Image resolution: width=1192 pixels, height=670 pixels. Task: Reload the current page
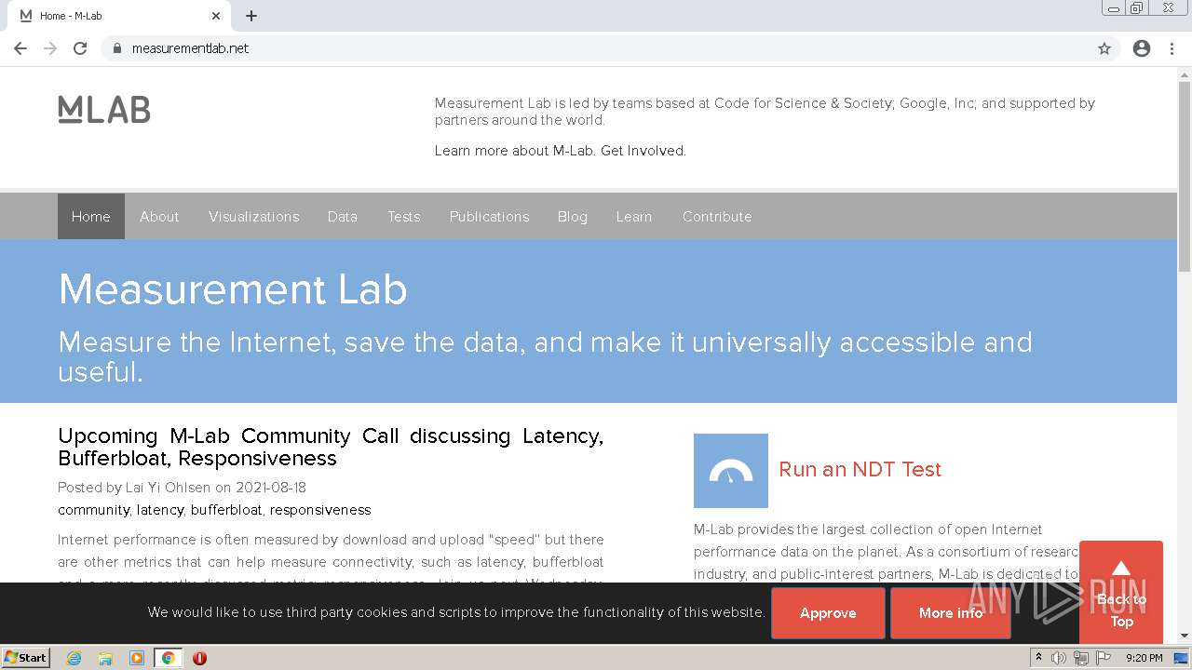pos(80,48)
